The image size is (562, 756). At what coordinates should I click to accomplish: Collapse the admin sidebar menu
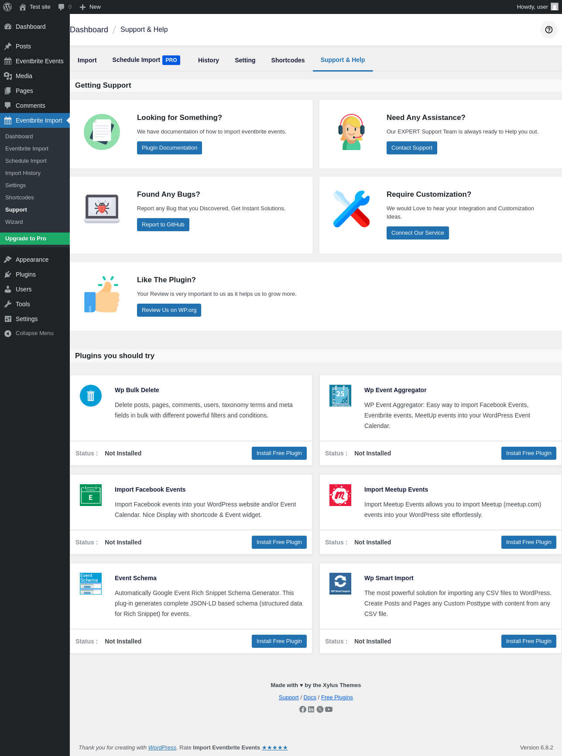(x=35, y=333)
